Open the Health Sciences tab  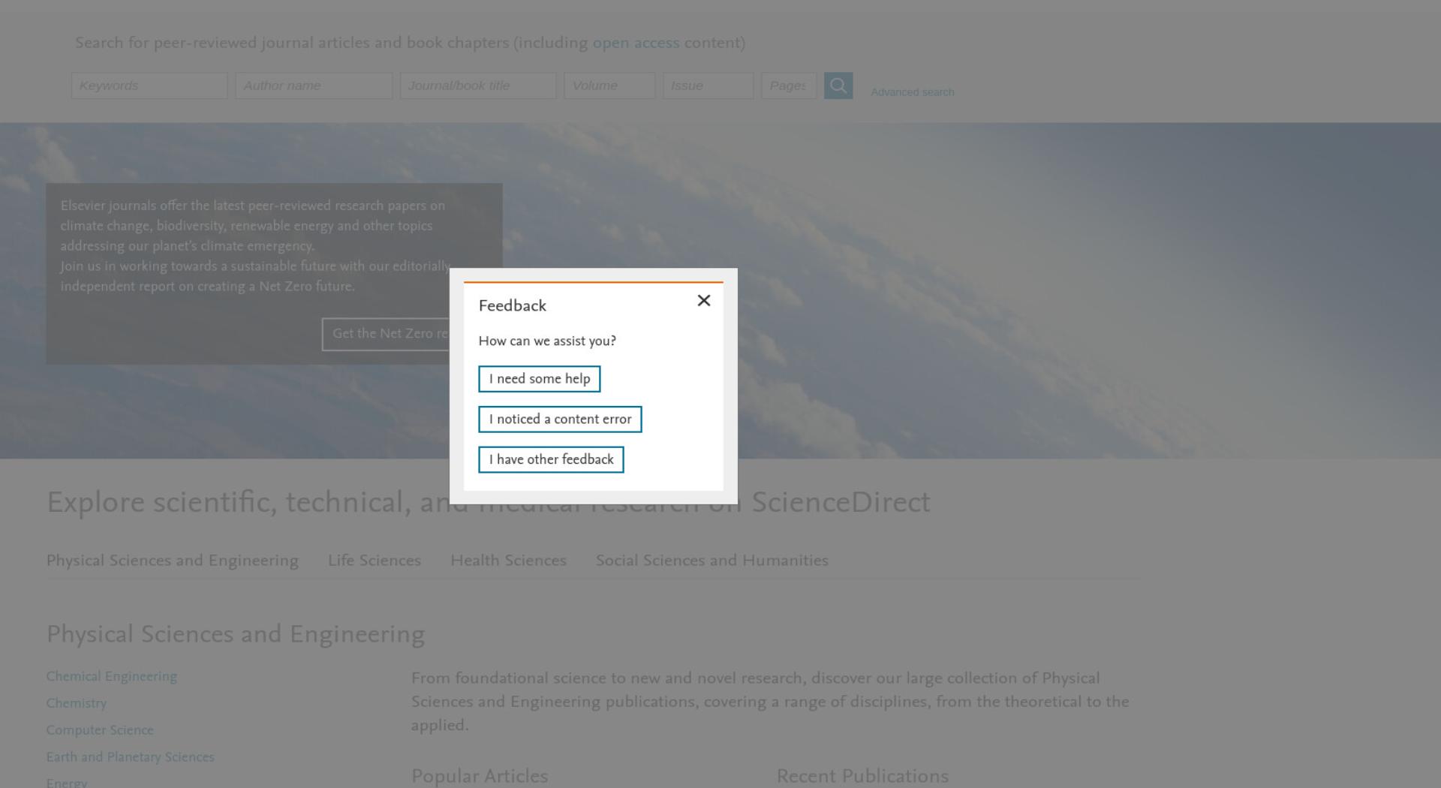point(508,561)
